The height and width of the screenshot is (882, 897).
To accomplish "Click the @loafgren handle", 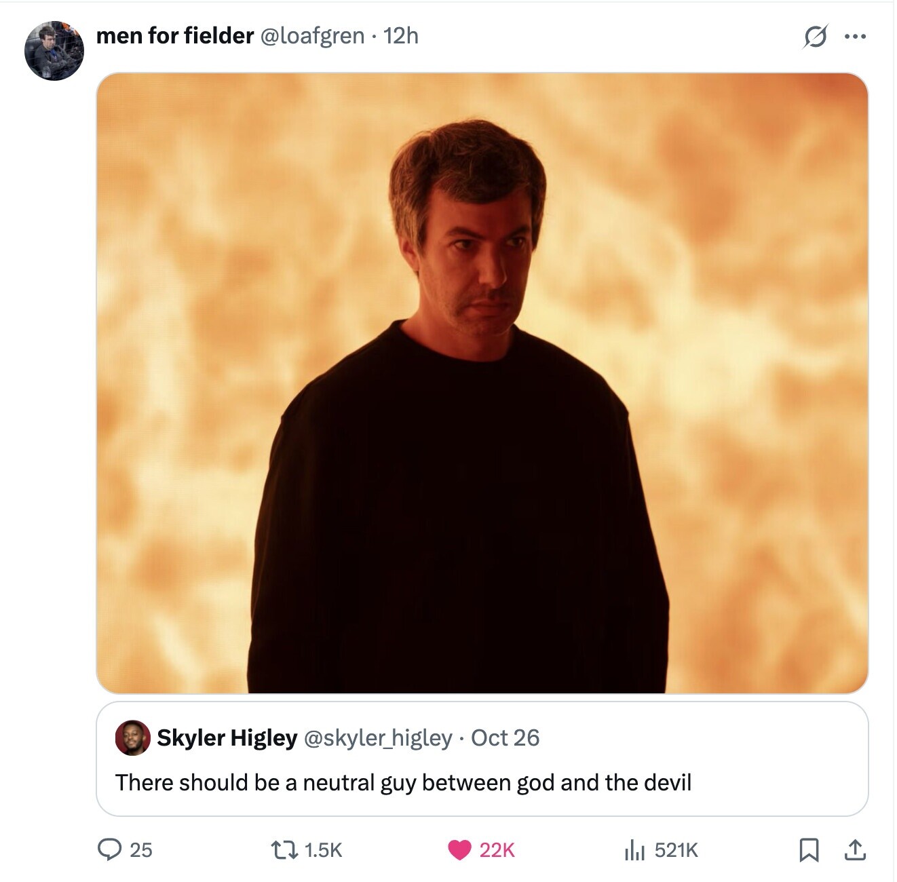I will [312, 35].
